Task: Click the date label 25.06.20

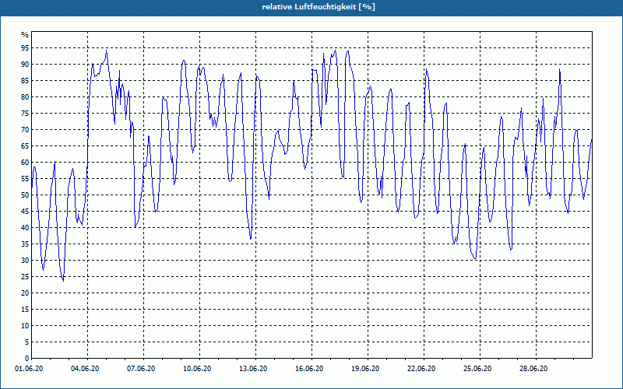Action: click(x=477, y=369)
